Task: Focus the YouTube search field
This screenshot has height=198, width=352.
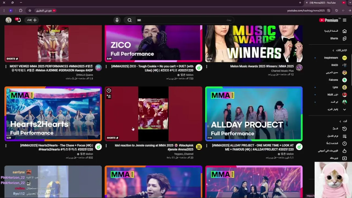Action: 184,20
